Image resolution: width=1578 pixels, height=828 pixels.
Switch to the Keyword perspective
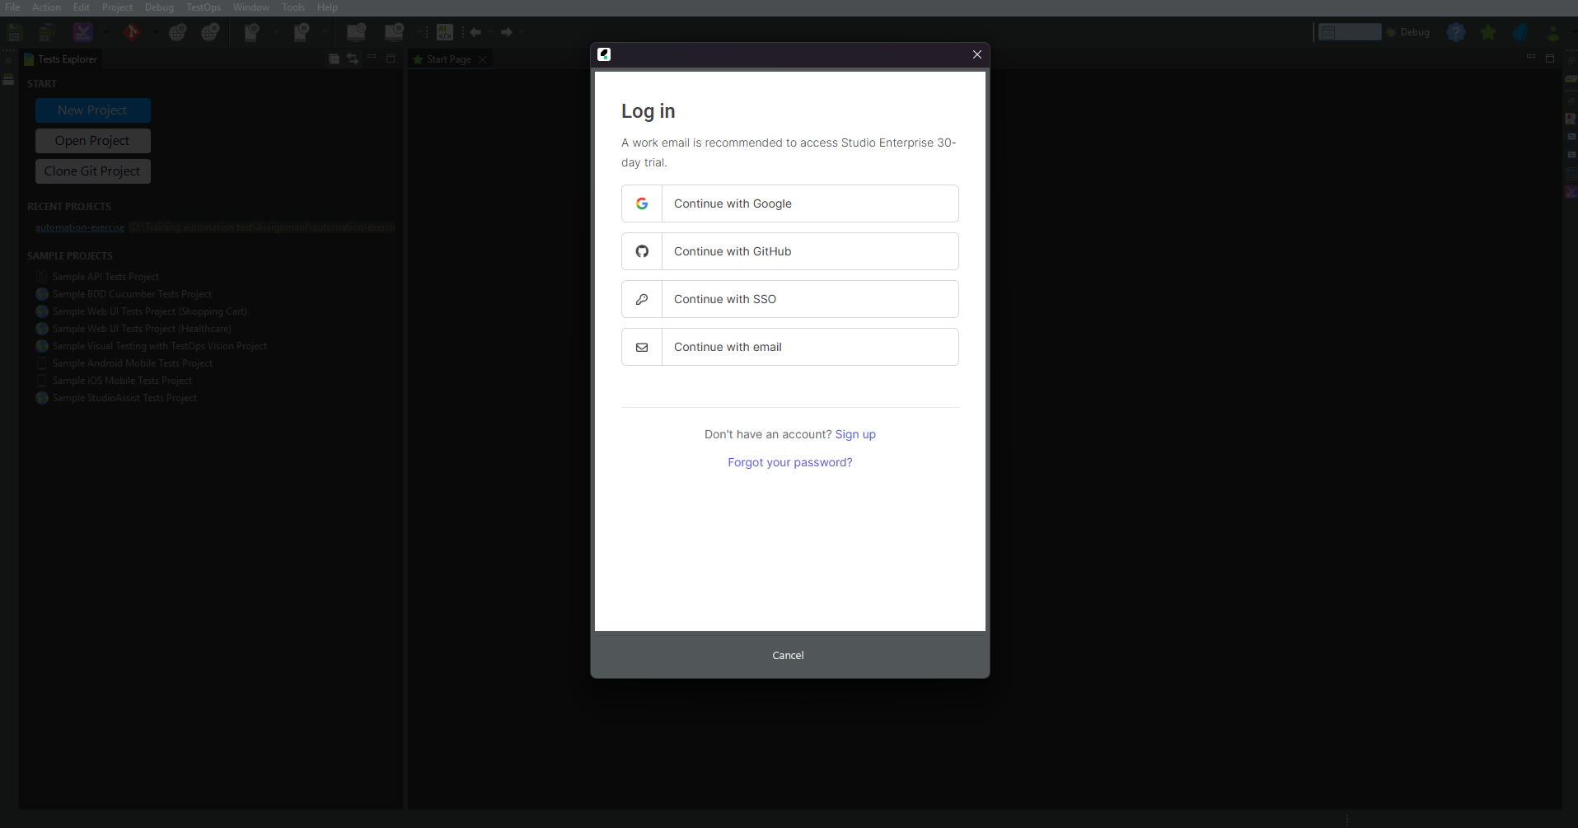pos(1349,32)
